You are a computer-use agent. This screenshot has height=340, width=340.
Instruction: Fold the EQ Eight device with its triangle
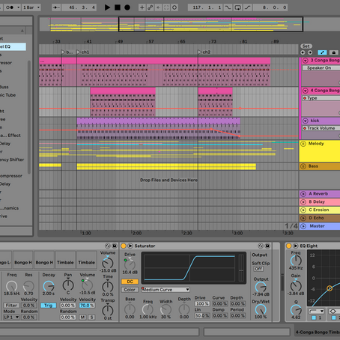[296, 246]
